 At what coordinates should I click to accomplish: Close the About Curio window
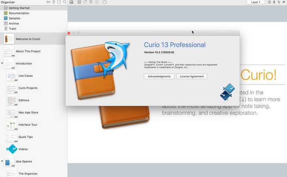(x=69, y=33)
